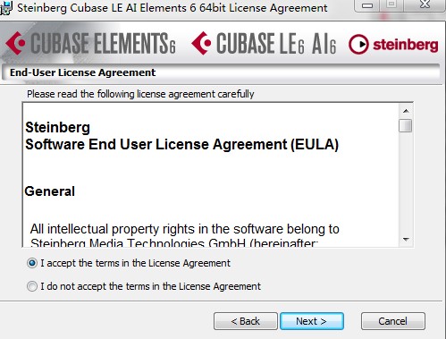The width and height of the screenshot is (446, 339).
Task: Click the CUBASE ELEMENTS 6 banner text
Action: click(103, 44)
